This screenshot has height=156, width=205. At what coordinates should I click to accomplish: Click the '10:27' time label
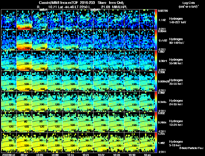coord(101,155)
